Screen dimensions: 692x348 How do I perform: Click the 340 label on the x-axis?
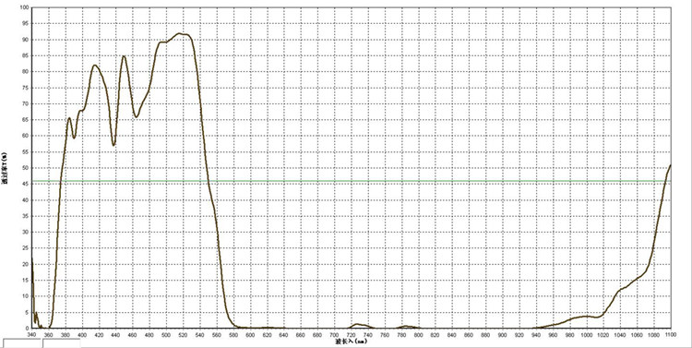(x=32, y=335)
